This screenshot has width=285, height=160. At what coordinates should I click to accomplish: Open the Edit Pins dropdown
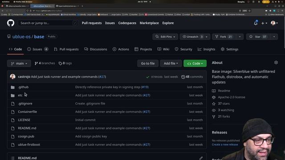[165, 36]
